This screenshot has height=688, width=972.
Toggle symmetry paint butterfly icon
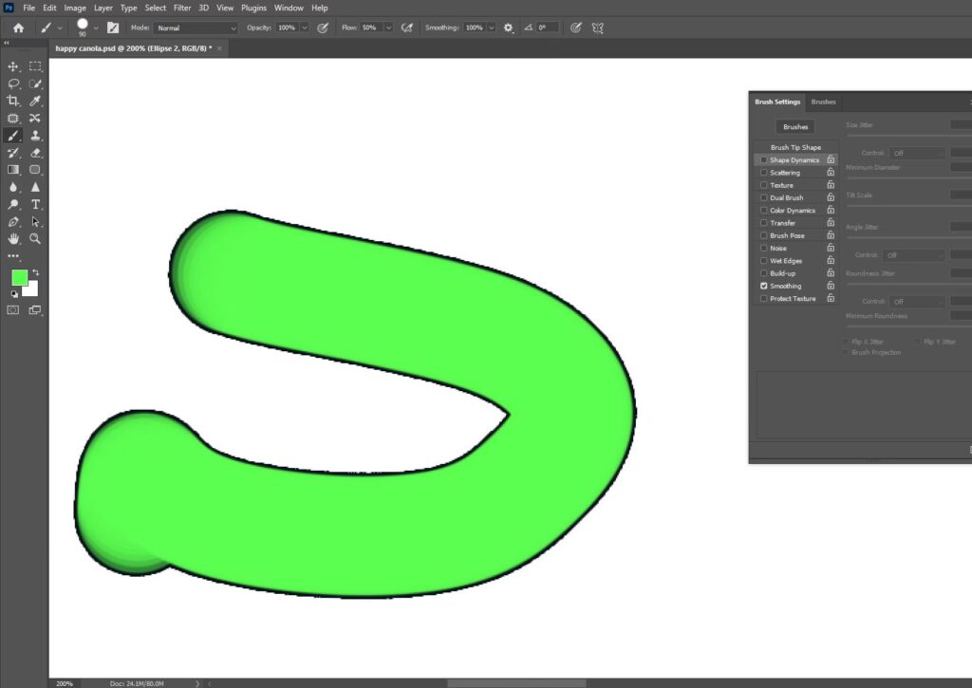[x=598, y=28]
